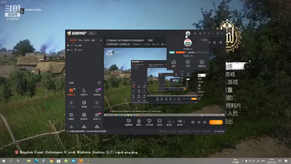This screenshot has width=291, height=164.
Task: Click the level progress bar in profile popup
Action: tap(191, 52)
